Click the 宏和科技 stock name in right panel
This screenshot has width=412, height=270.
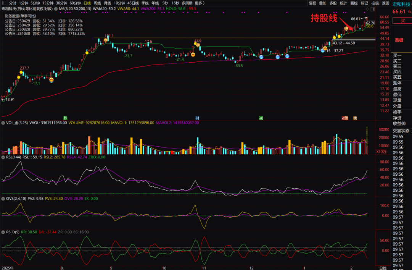pos(401,4)
